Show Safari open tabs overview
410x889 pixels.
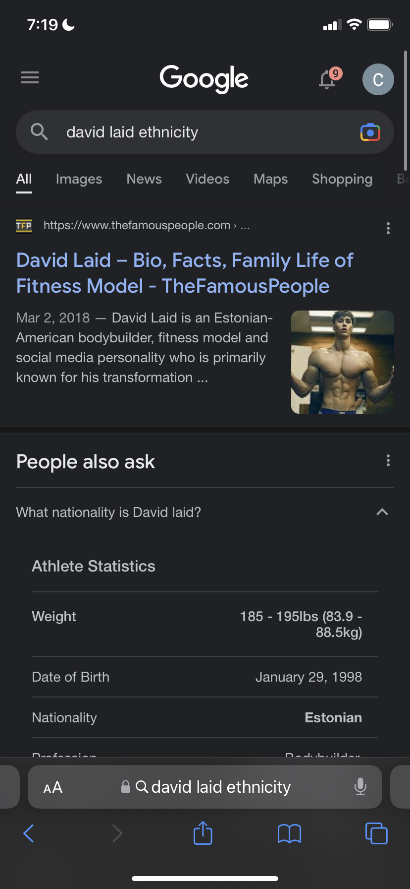pos(376,833)
